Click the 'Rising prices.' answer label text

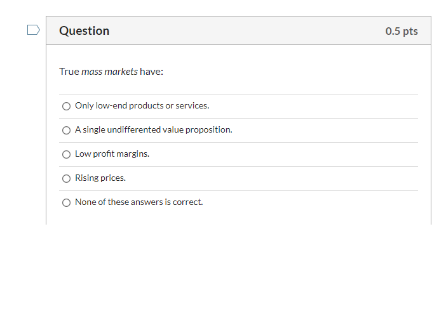click(100, 178)
